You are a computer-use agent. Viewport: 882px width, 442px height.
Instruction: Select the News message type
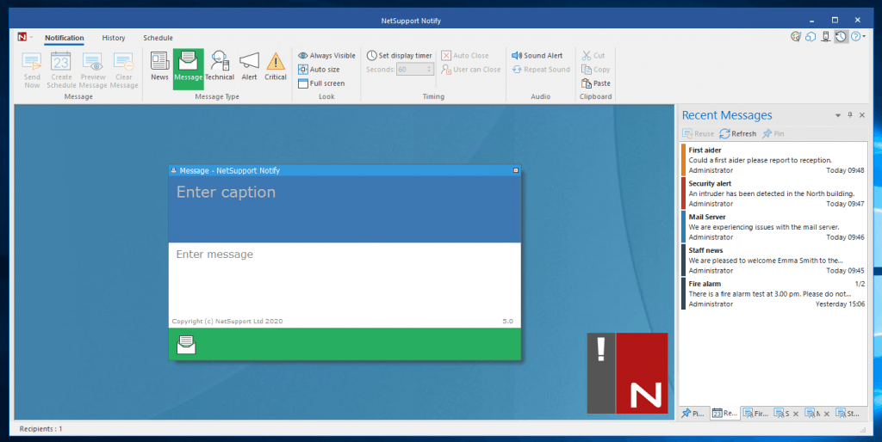(x=159, y=66)
